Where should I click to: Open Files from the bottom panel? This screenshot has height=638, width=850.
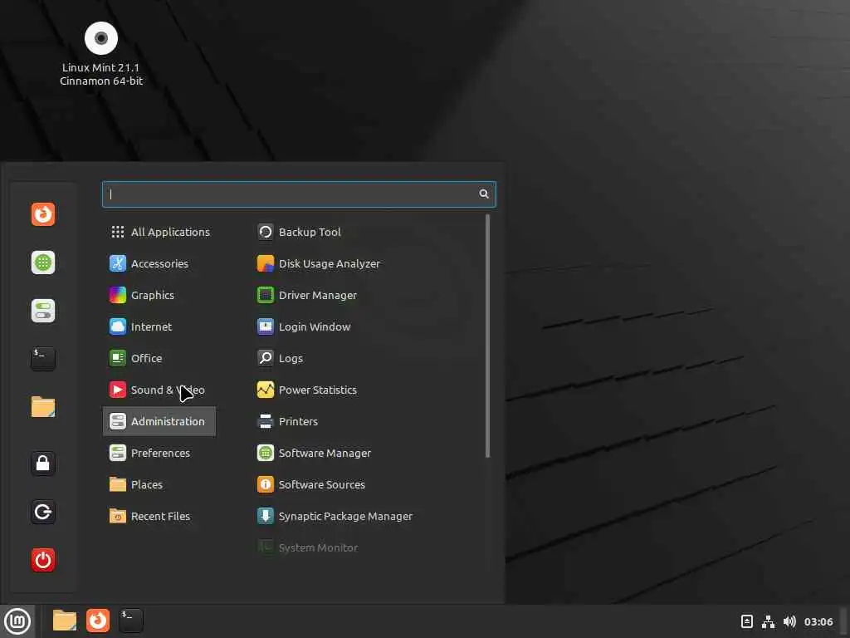click(64, 621)
